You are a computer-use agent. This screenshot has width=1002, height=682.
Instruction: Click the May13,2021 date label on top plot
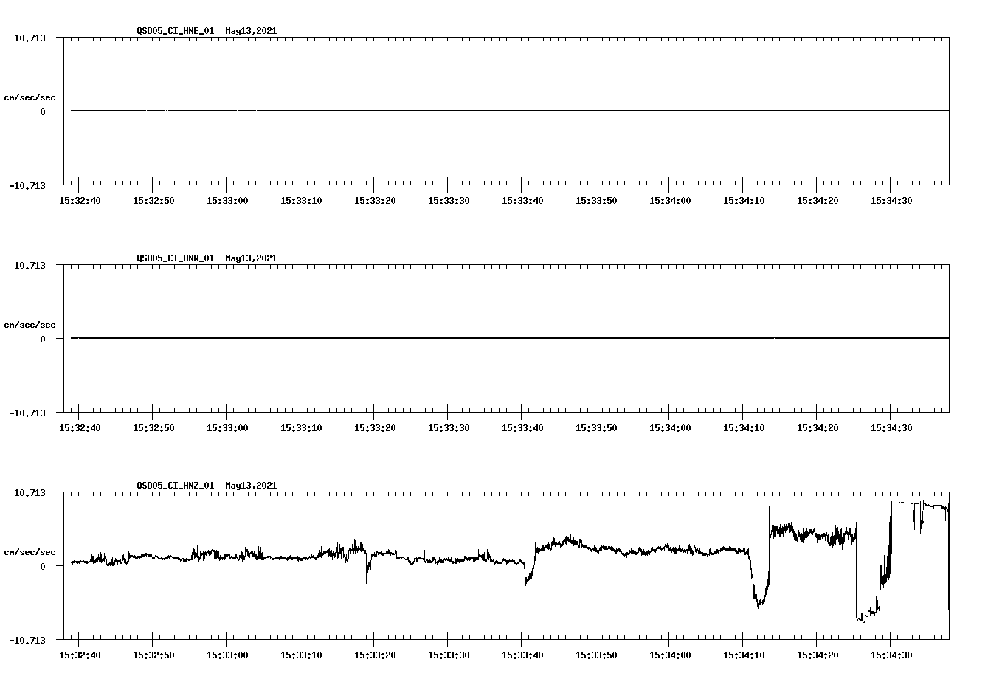click(x=251, y=32)
